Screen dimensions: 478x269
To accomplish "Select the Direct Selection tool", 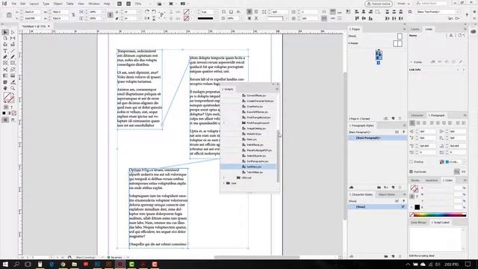I will click(13, 32).
